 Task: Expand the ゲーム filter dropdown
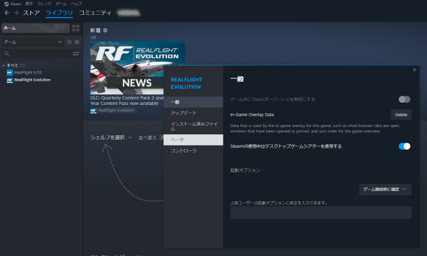33,42
